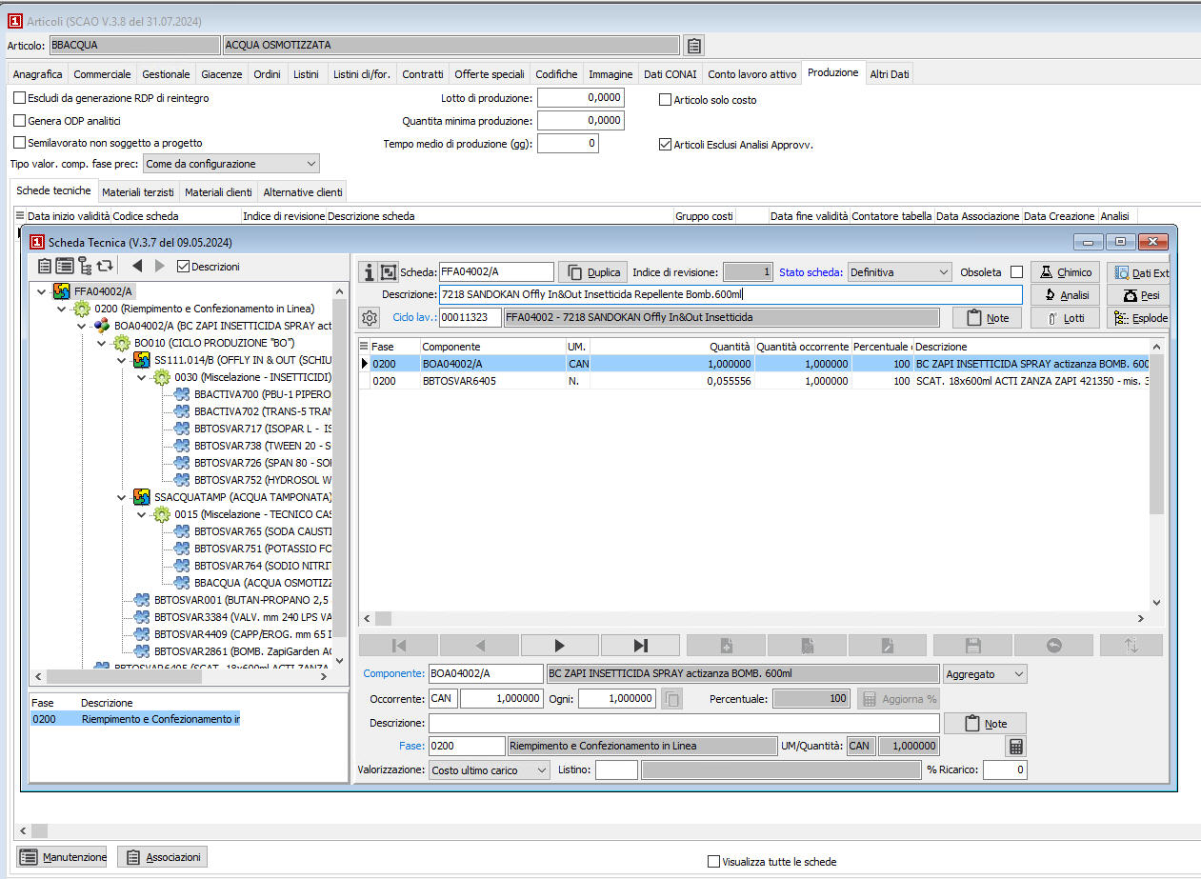Open the Tipo valor. comp. fase prec dropdown
This screenshot has height=879, width=1201.
(x=230, y=164)
